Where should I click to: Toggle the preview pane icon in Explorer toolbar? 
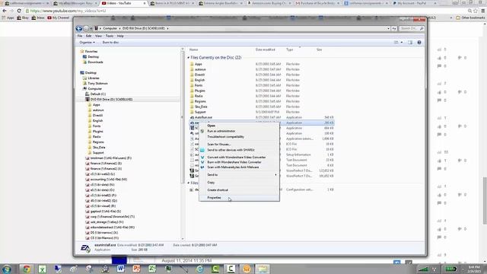410,43
